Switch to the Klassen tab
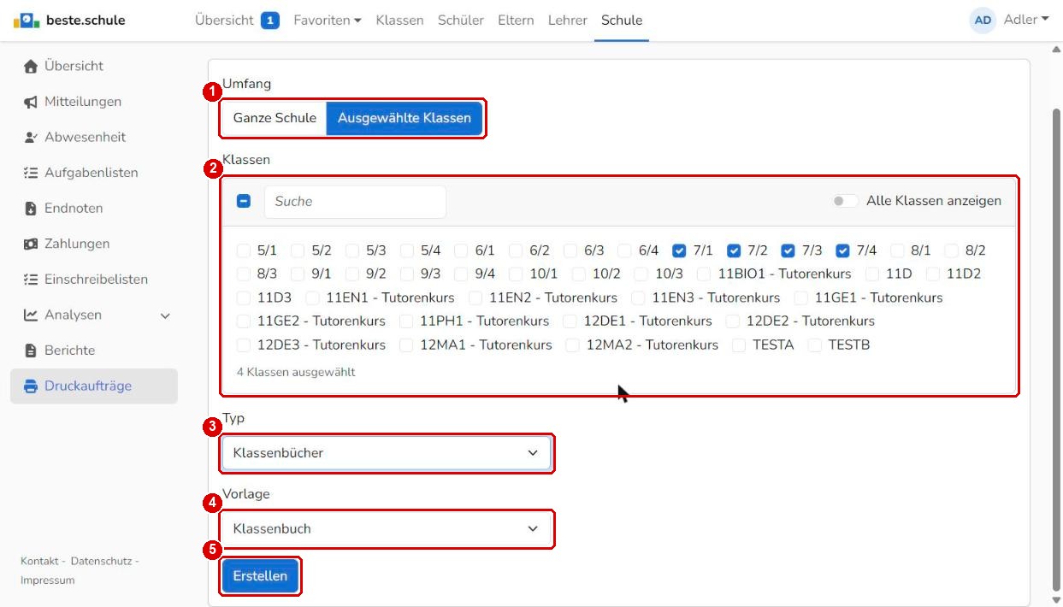The image size is (1063, 607). click(x=399, y=21)
